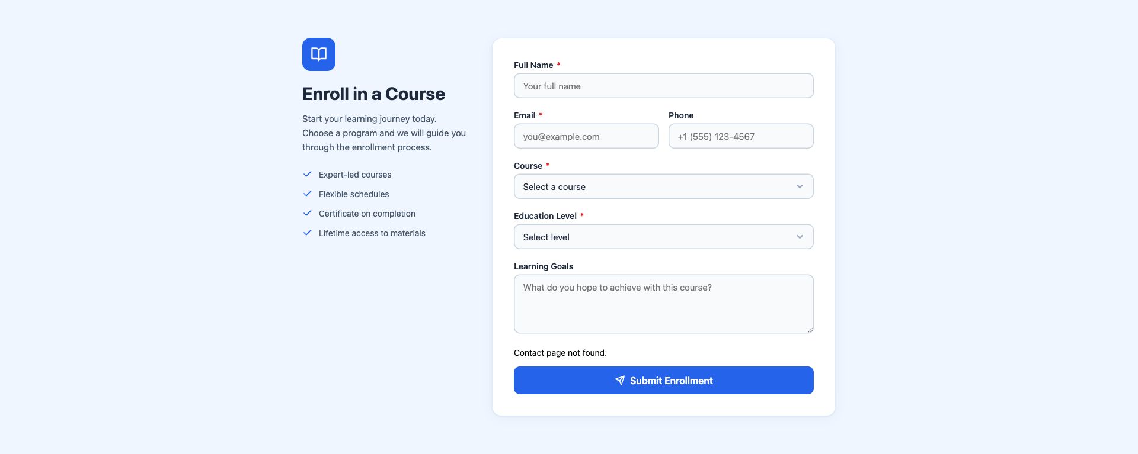Image resolution: width=1138 pixels, height=454 pixels.
Task: Click the Contact page not found text
Action: [560, 352]
